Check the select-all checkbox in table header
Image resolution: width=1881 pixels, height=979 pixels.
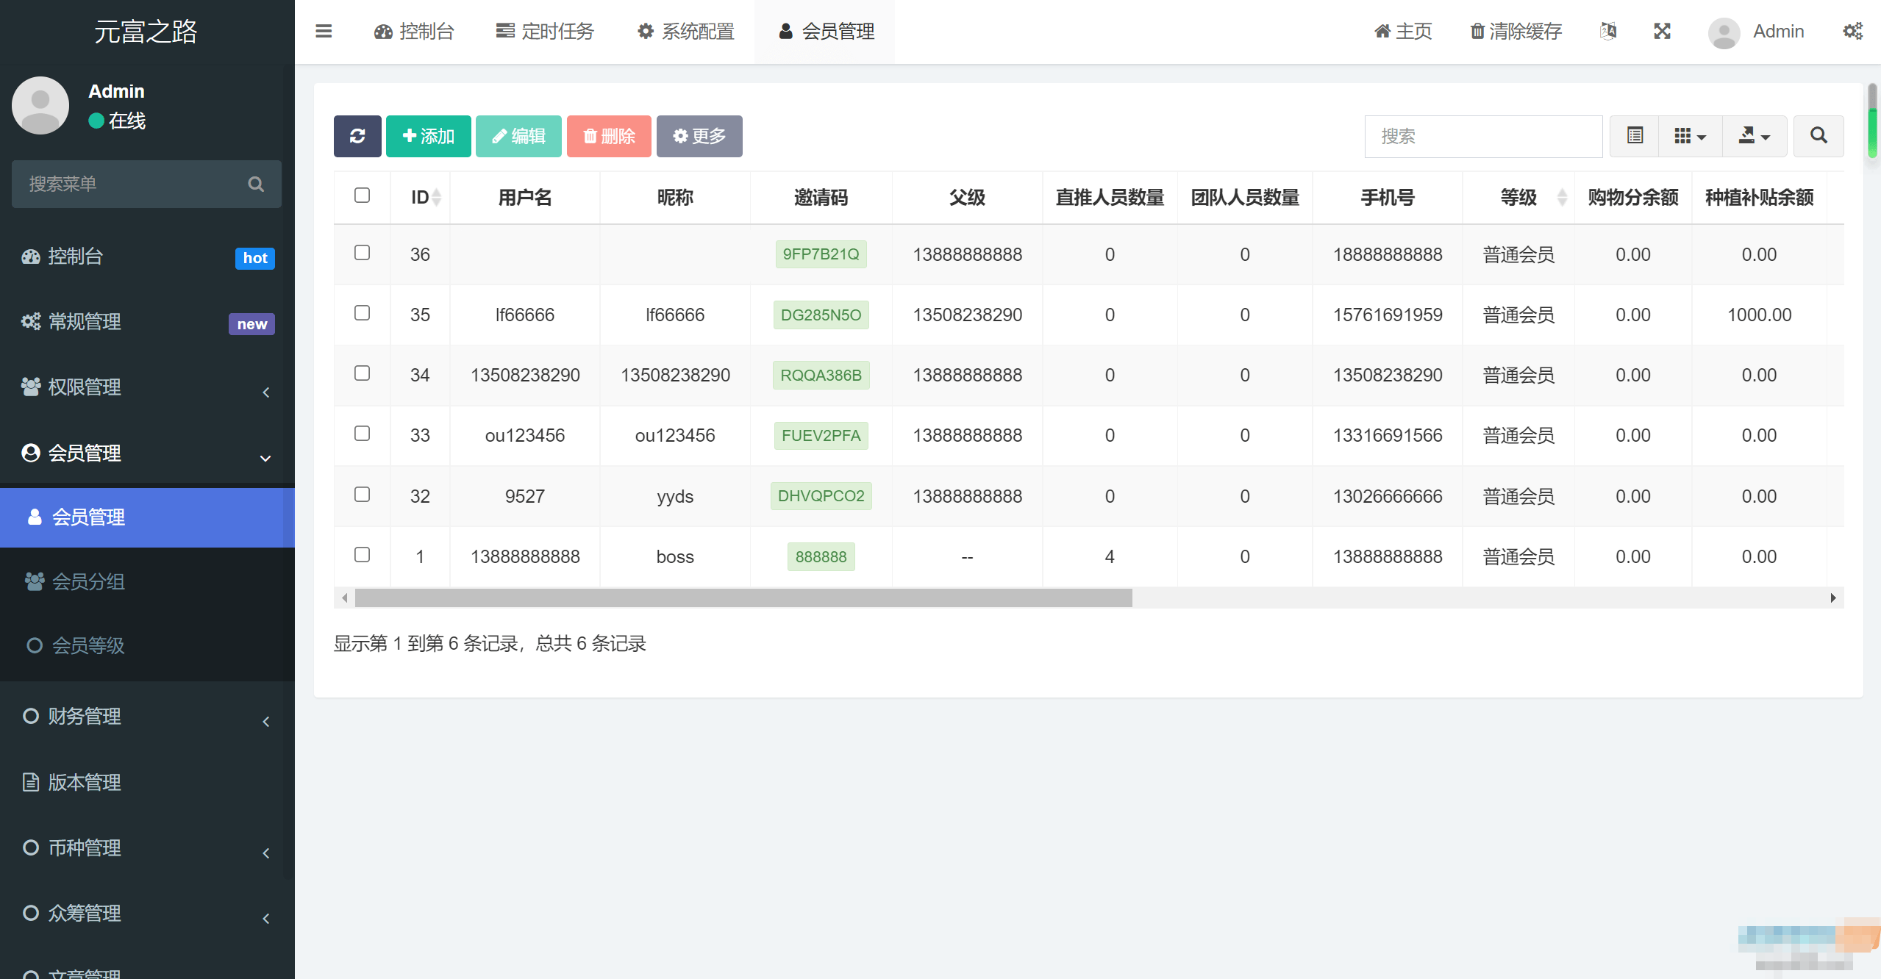(x=362, y=196)
